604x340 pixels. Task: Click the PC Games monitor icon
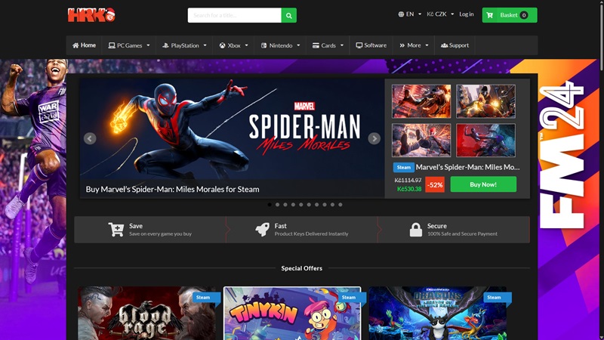pyautogui.click(x=112, y=45)
